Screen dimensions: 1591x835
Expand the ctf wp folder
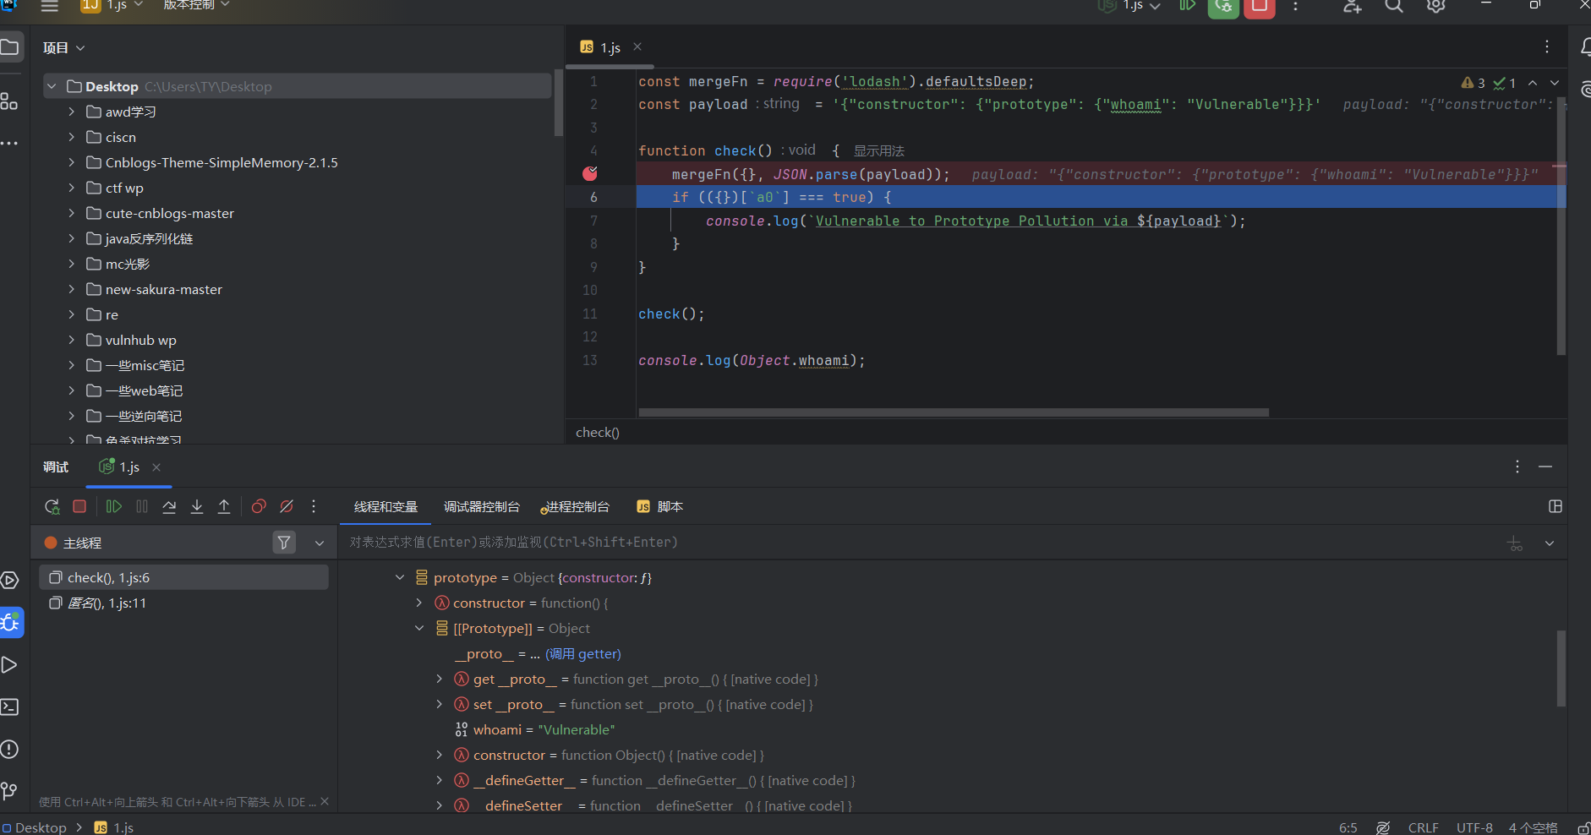72,188
